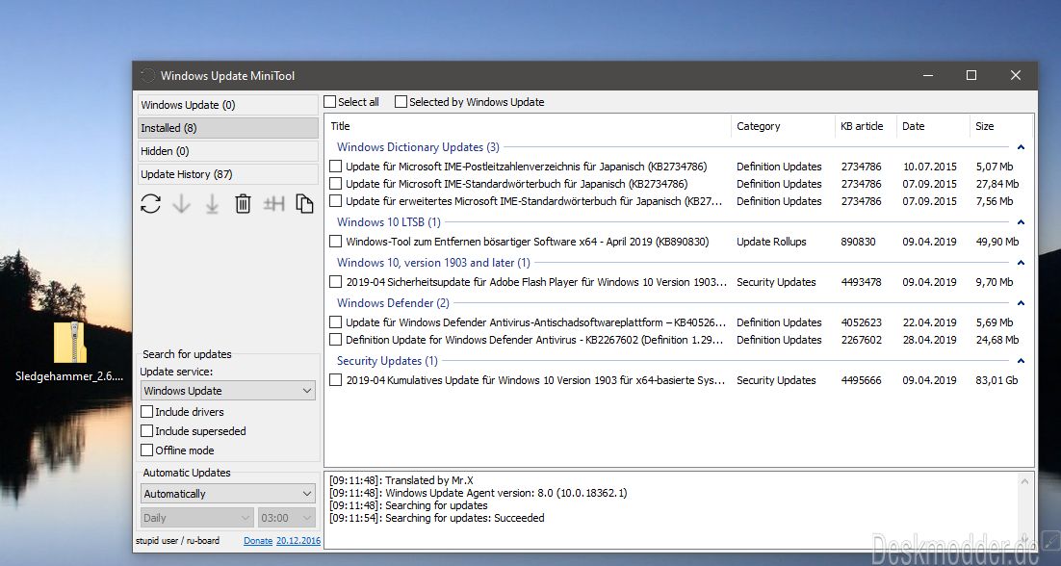The image size is (1061, 566).
Task: Click the KB number 890830
Action: 858,242
